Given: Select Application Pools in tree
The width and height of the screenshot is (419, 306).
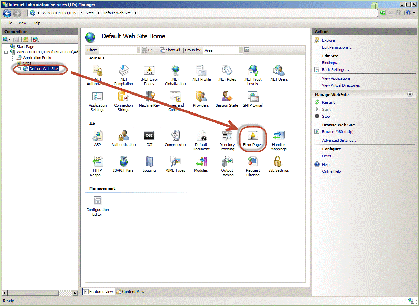Looking at the screenshot, I should click(37, 58).
